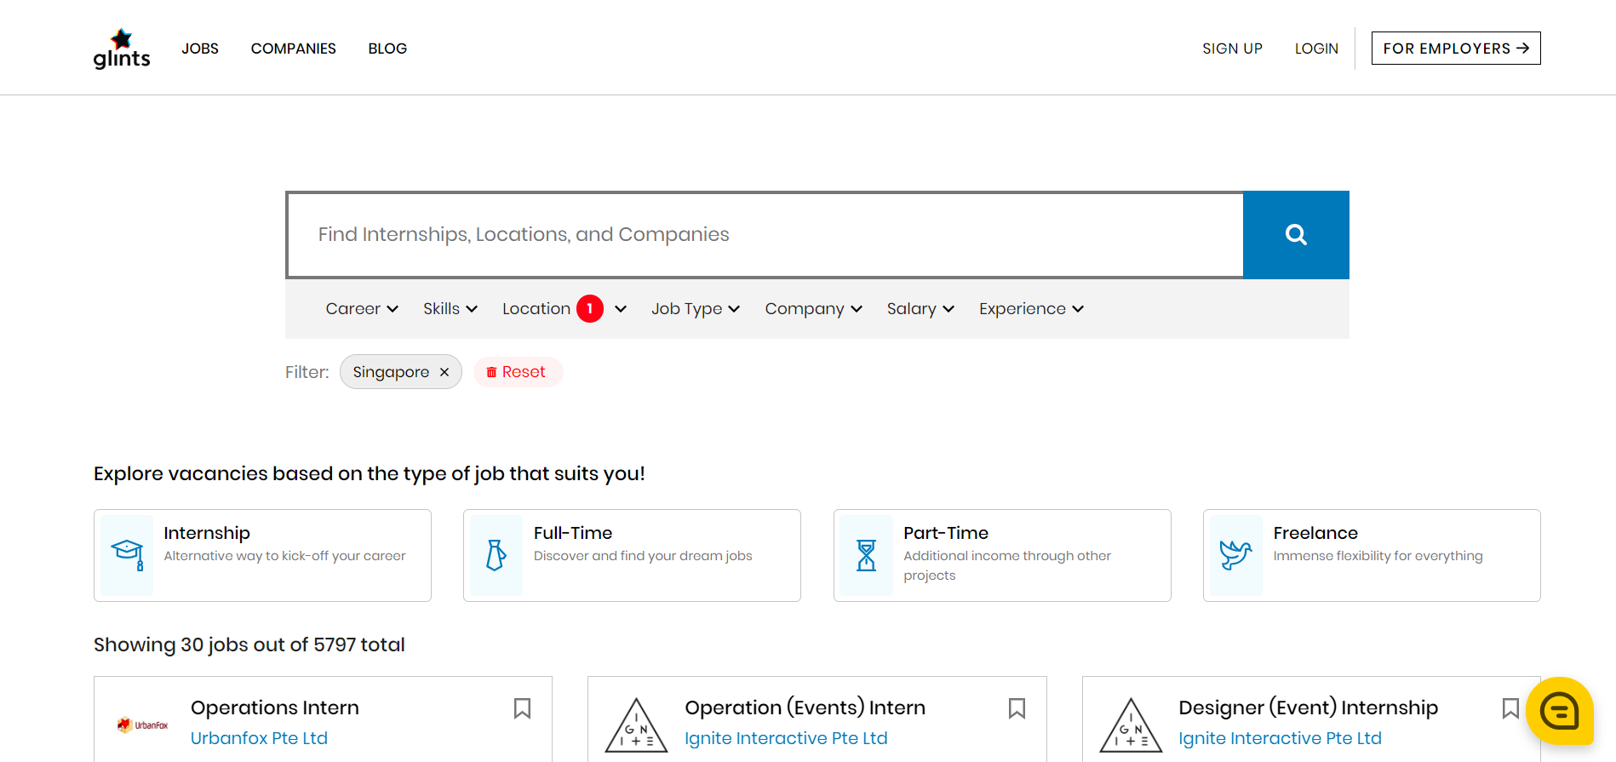Select the Full-Time tie icon card
This screenshot has height=762, width=1616.
tap(632, 555)
